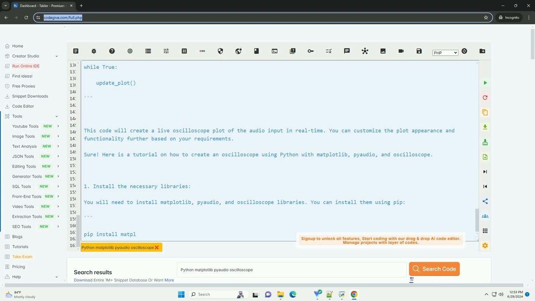Click the blue group users icon
This screenshot has width=535, height=301.
(x=485, y=216)
